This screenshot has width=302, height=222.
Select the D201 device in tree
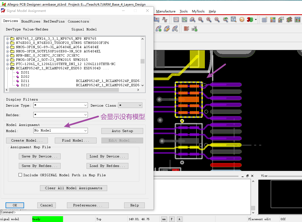click(25, 73)
